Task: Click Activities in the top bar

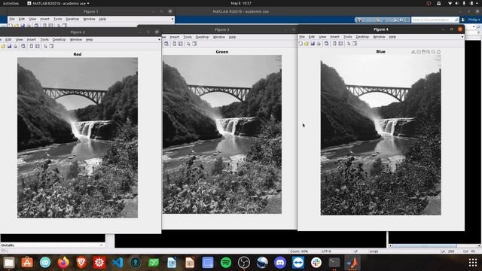Action: coord(11,3)
